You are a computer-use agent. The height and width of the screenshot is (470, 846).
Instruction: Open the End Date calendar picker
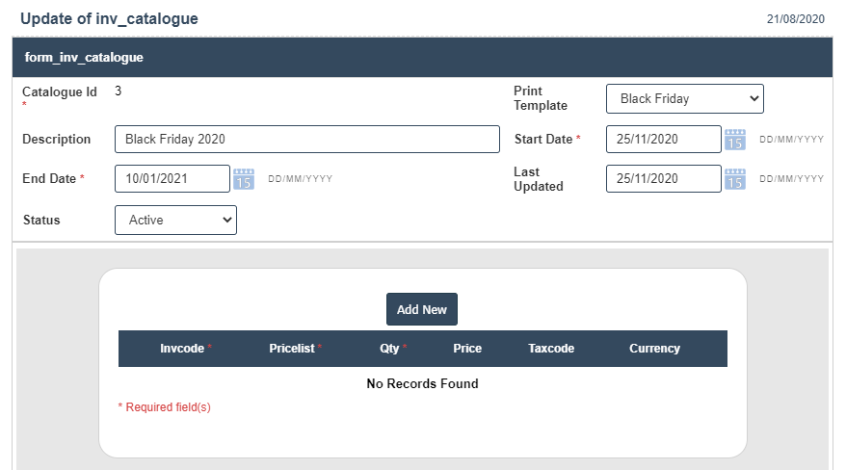[x=244, y=179]
